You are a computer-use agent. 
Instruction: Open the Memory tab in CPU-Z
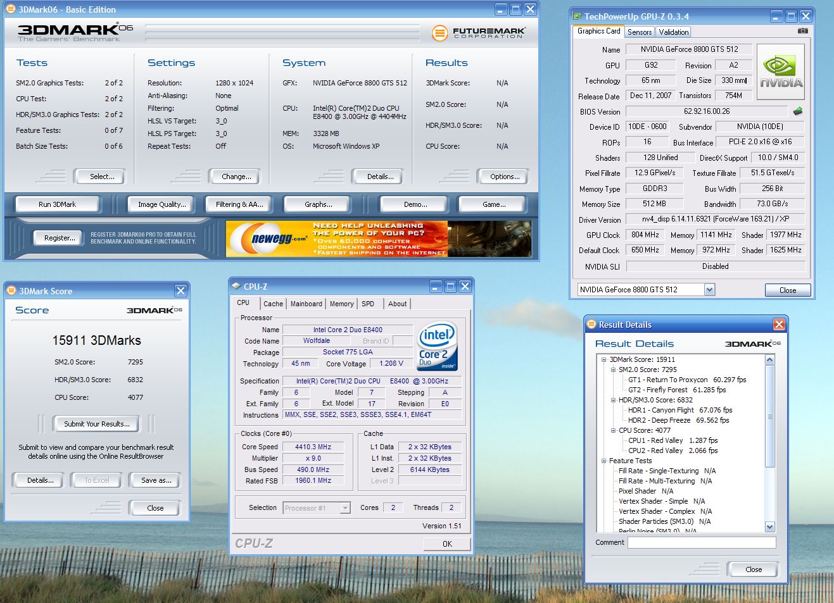(x=341, y=304)
